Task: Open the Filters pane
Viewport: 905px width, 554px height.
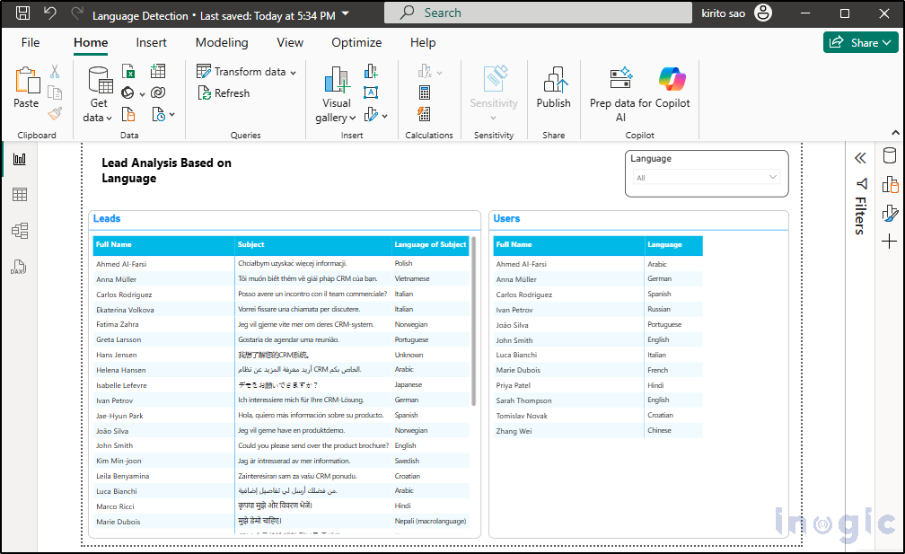Action: coord(861,207)
